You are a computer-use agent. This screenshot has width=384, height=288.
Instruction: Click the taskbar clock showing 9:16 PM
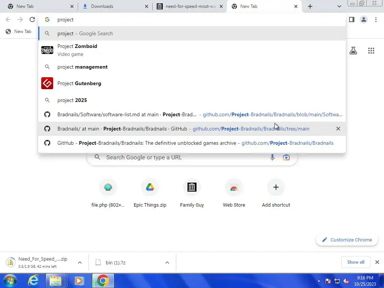pyautogui.click(x=365, y=281)
